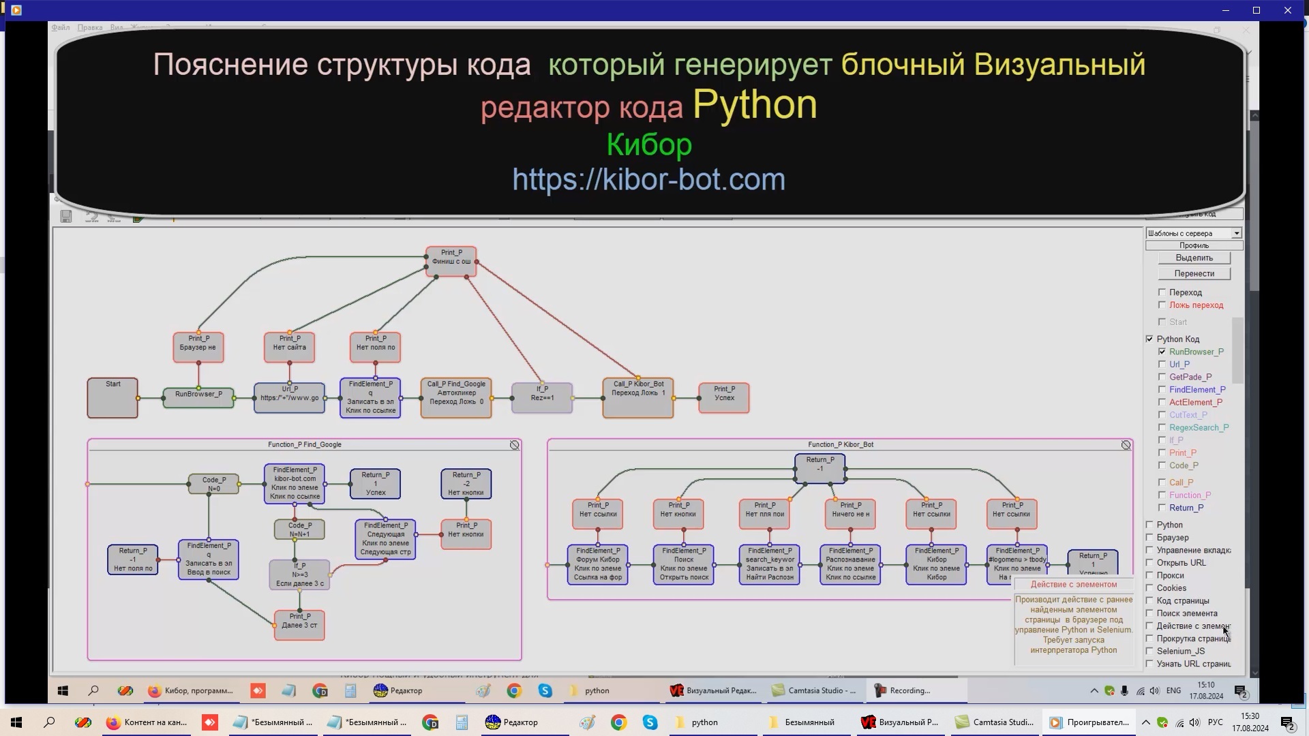The width and height of the screenshot is (1309, 736).
Task: Open the Шаблоны с сервера dropdown
Action: click(x=1237, y=232)
